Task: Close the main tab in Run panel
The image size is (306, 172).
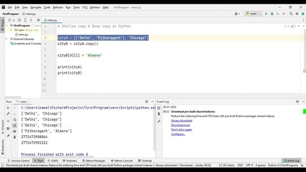Action: [x=29, y=102]
